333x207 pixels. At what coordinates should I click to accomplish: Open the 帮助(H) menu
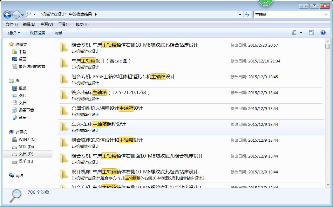(x=82, y=24)
